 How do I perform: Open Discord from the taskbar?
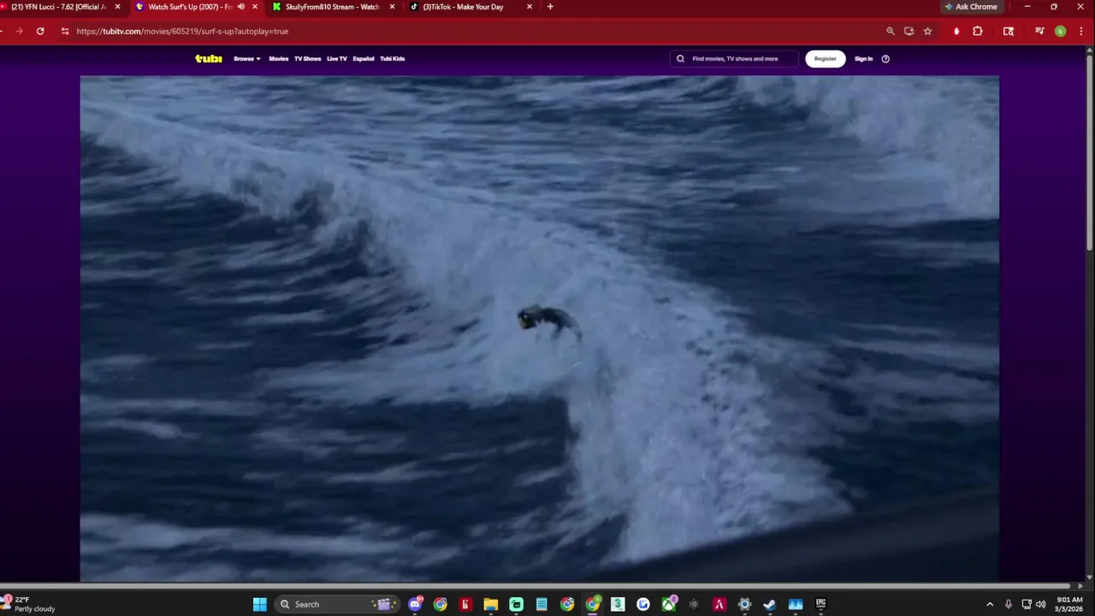click(x=415, y=604)
